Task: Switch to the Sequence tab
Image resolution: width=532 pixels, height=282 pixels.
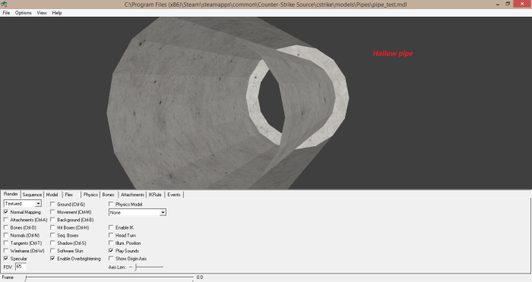Action: click(32, 195)
